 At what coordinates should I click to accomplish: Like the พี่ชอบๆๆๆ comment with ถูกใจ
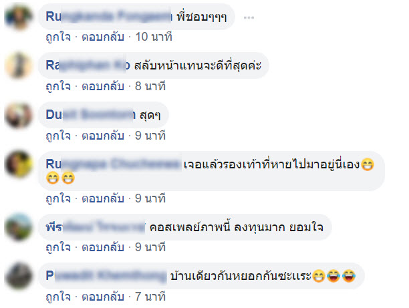(x=58, y=37)
